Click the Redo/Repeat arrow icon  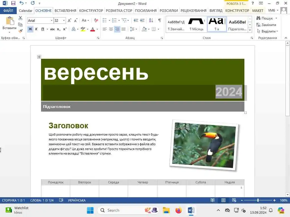tap(33, 3)
